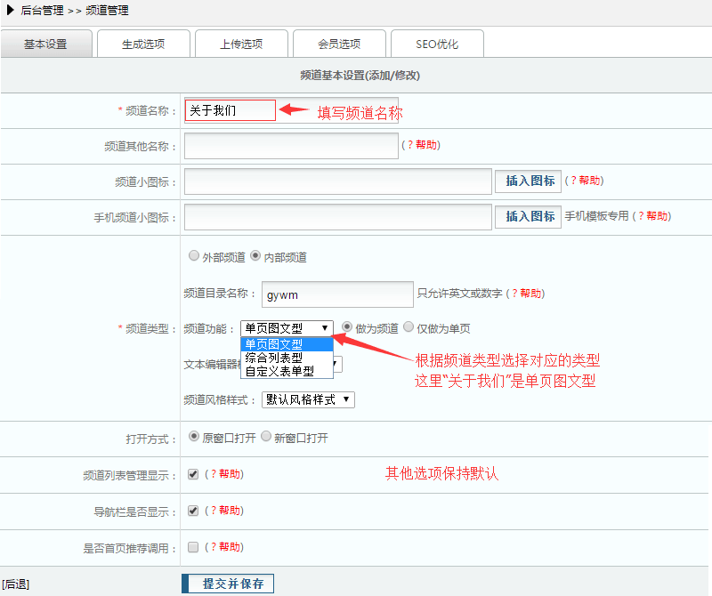This screenshot has width=712, height=596.
Task: Choose 综合列表型 from the dropdown list
Action: tap(274, 358)
